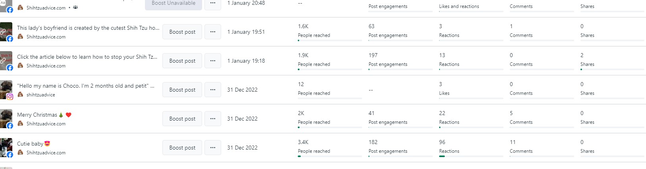Click three-dots menu for 1 January 19:18 post
The height and width of the screenshot is (169, 646).
point(213,61)
